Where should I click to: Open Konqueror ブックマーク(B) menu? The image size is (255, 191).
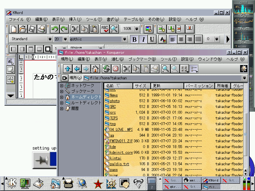(x=142, y=59)
